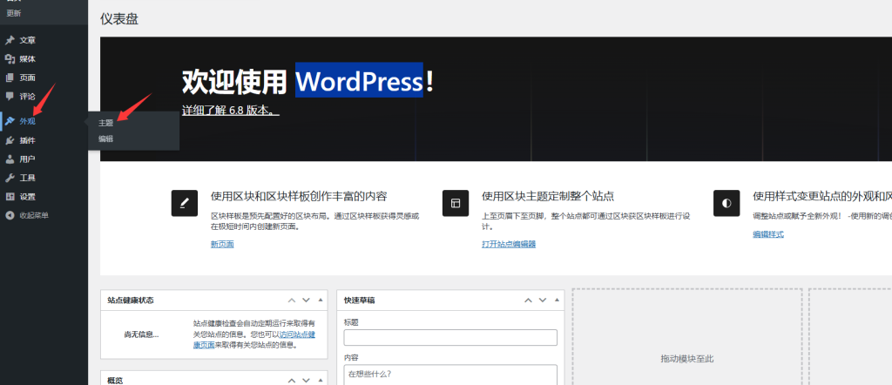Screen dimensions: 892x385
Task: Click the Comments (评论) bubble icon
Action: (x=10, y=96)
